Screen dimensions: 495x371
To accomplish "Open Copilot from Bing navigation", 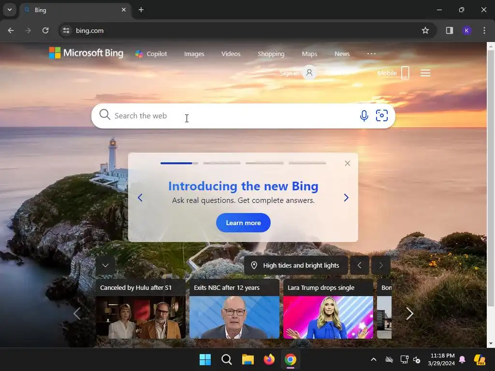I will (x=151, y=54).
